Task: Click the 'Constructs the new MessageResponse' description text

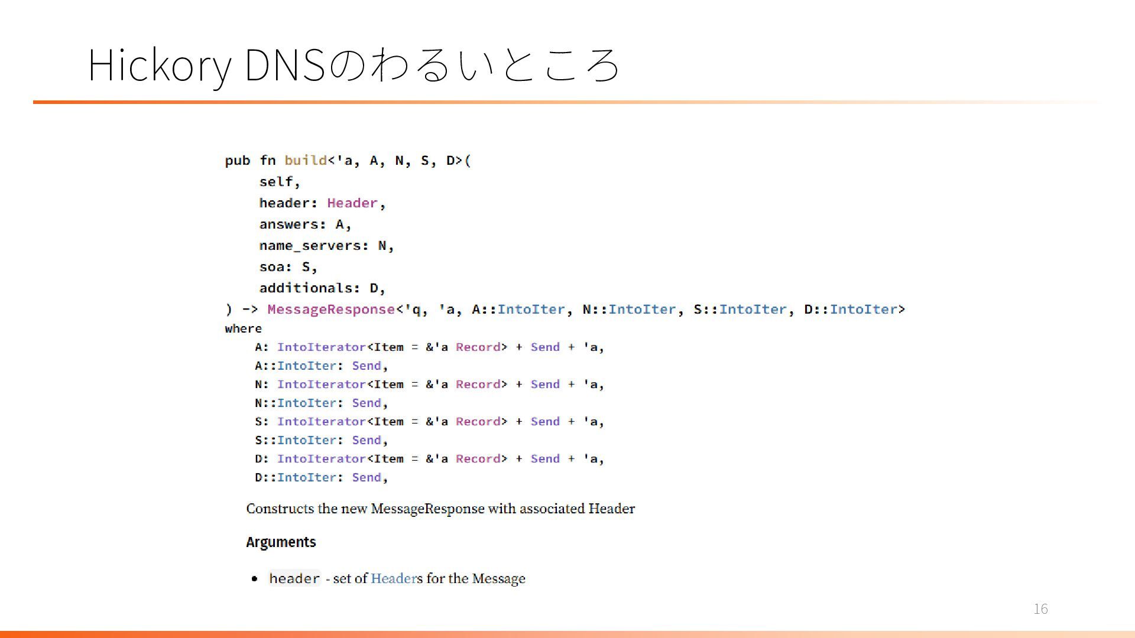Action: [x=440, y=509]
